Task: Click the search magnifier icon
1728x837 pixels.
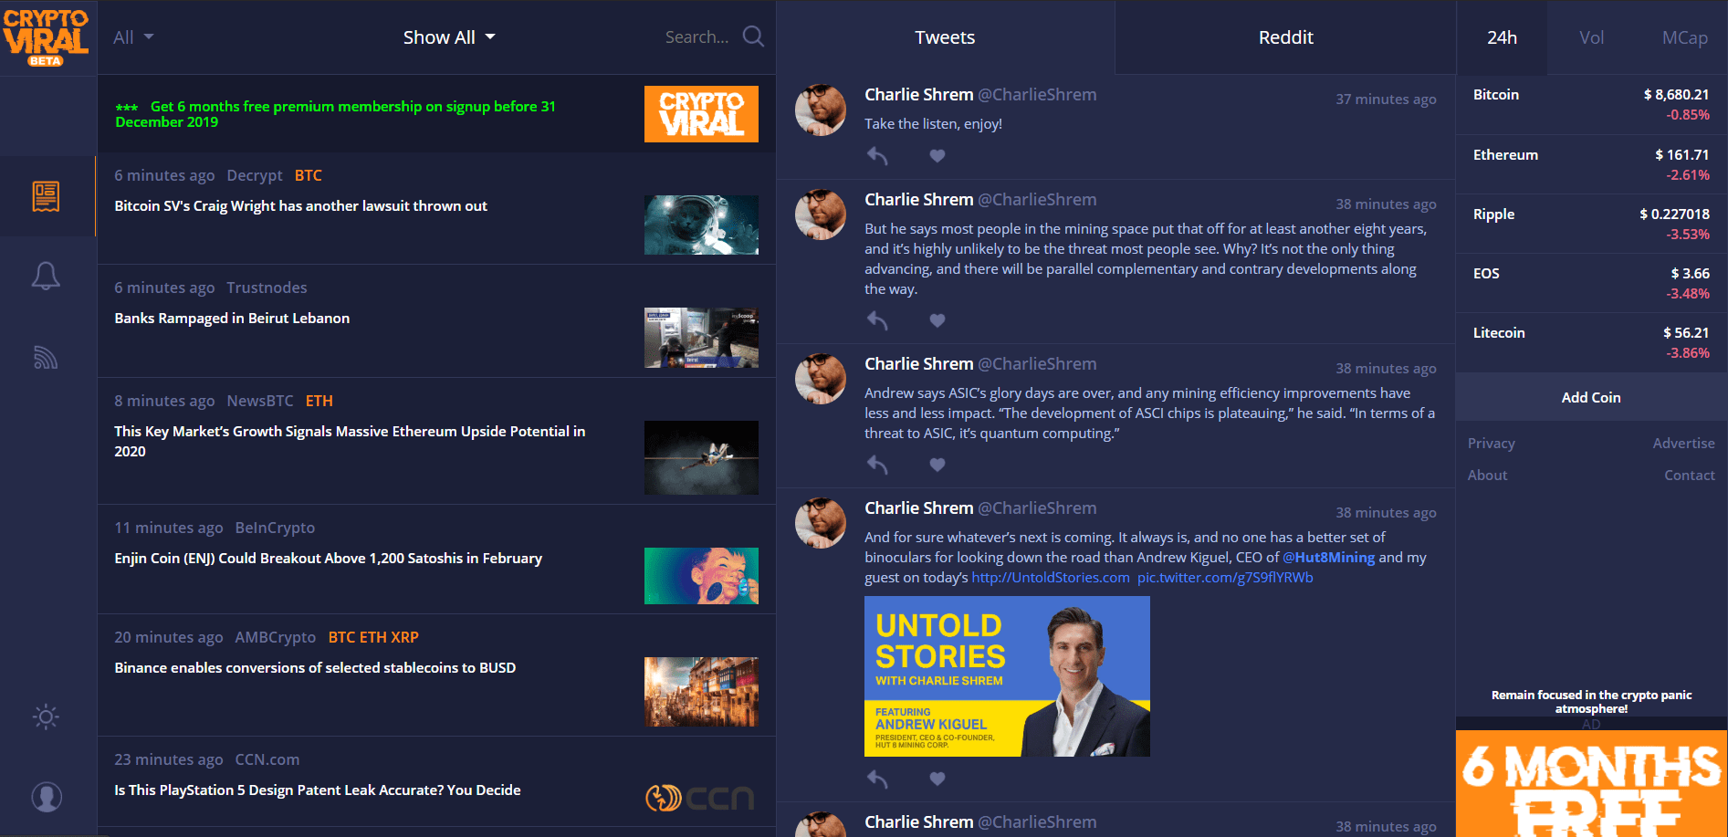Action: click(x=752, y=36)
